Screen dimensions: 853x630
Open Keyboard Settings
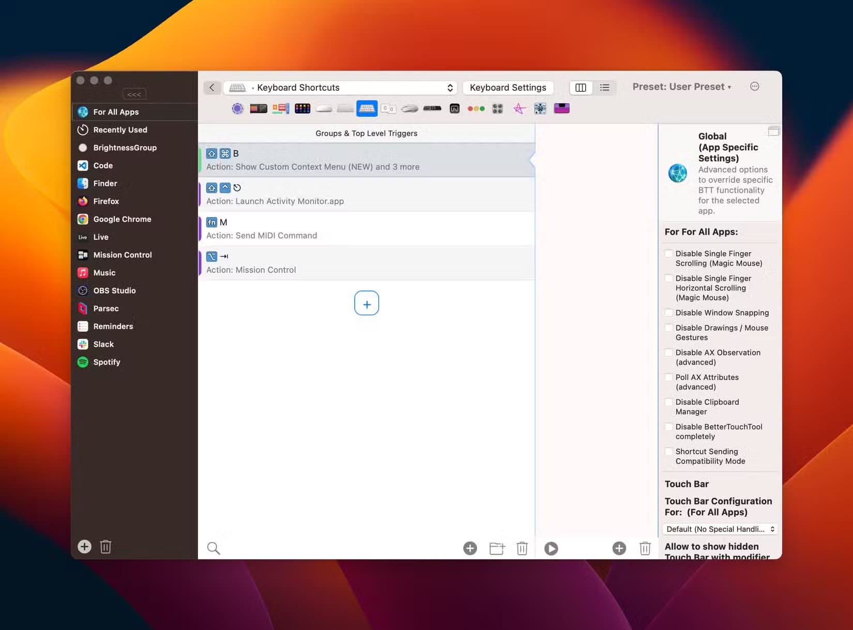tap(508, 88)
